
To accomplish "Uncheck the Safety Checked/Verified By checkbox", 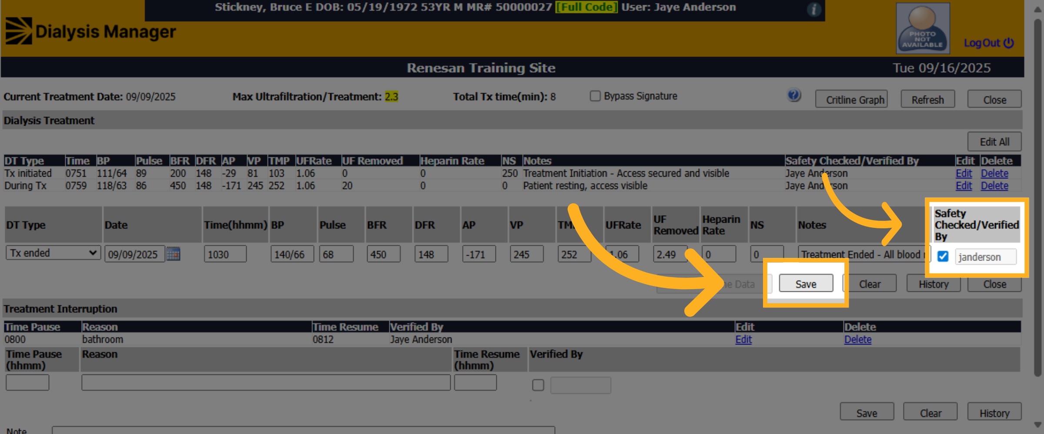I will click(x=943, y=257).
